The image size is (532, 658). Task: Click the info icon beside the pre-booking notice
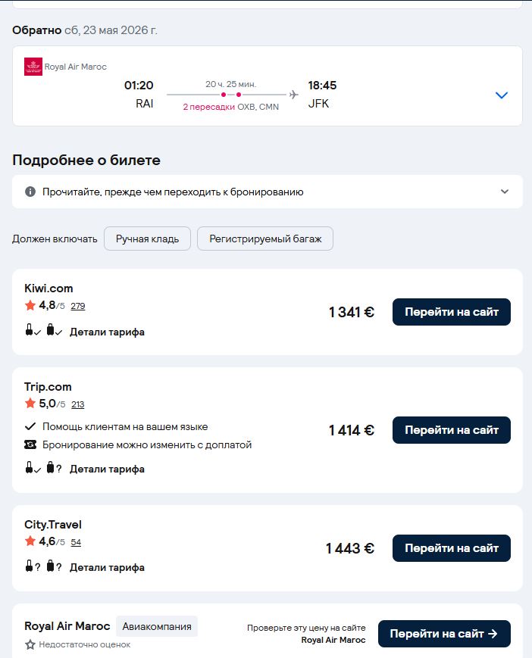pos(30,192)
